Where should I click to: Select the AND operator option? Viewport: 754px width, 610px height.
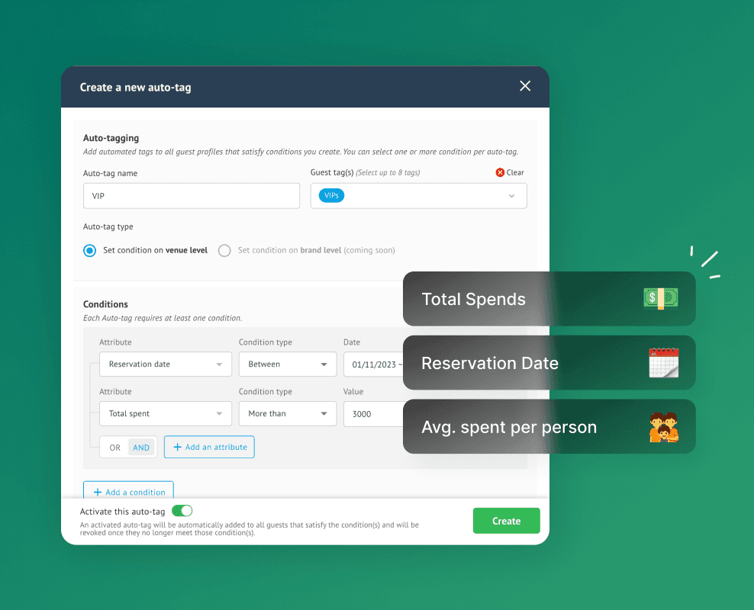coord(141,448)
